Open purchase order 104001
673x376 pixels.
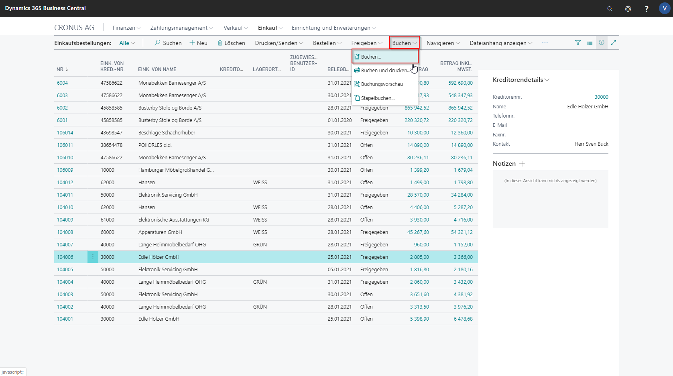pos(65,319)
